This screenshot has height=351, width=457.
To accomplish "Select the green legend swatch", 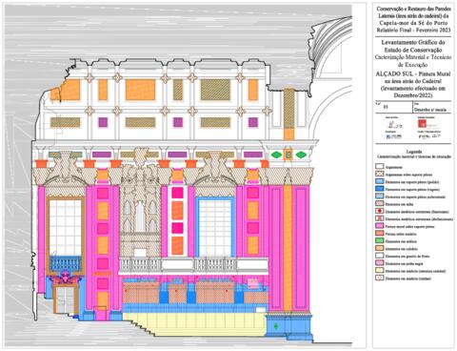I will pos(380,241).
